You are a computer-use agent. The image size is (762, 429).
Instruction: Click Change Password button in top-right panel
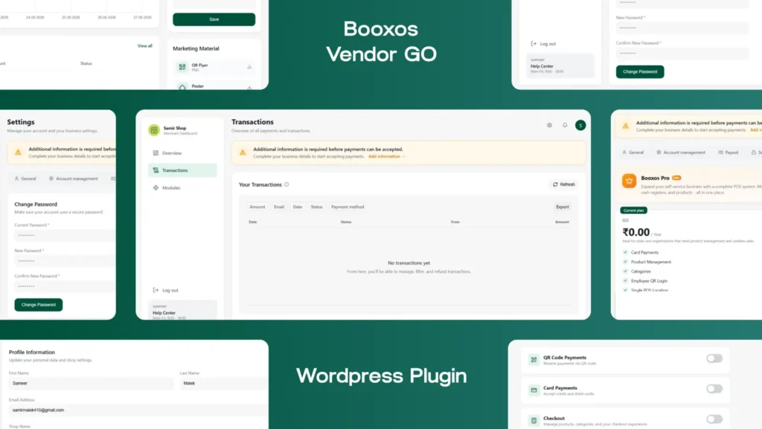[640, 72]
